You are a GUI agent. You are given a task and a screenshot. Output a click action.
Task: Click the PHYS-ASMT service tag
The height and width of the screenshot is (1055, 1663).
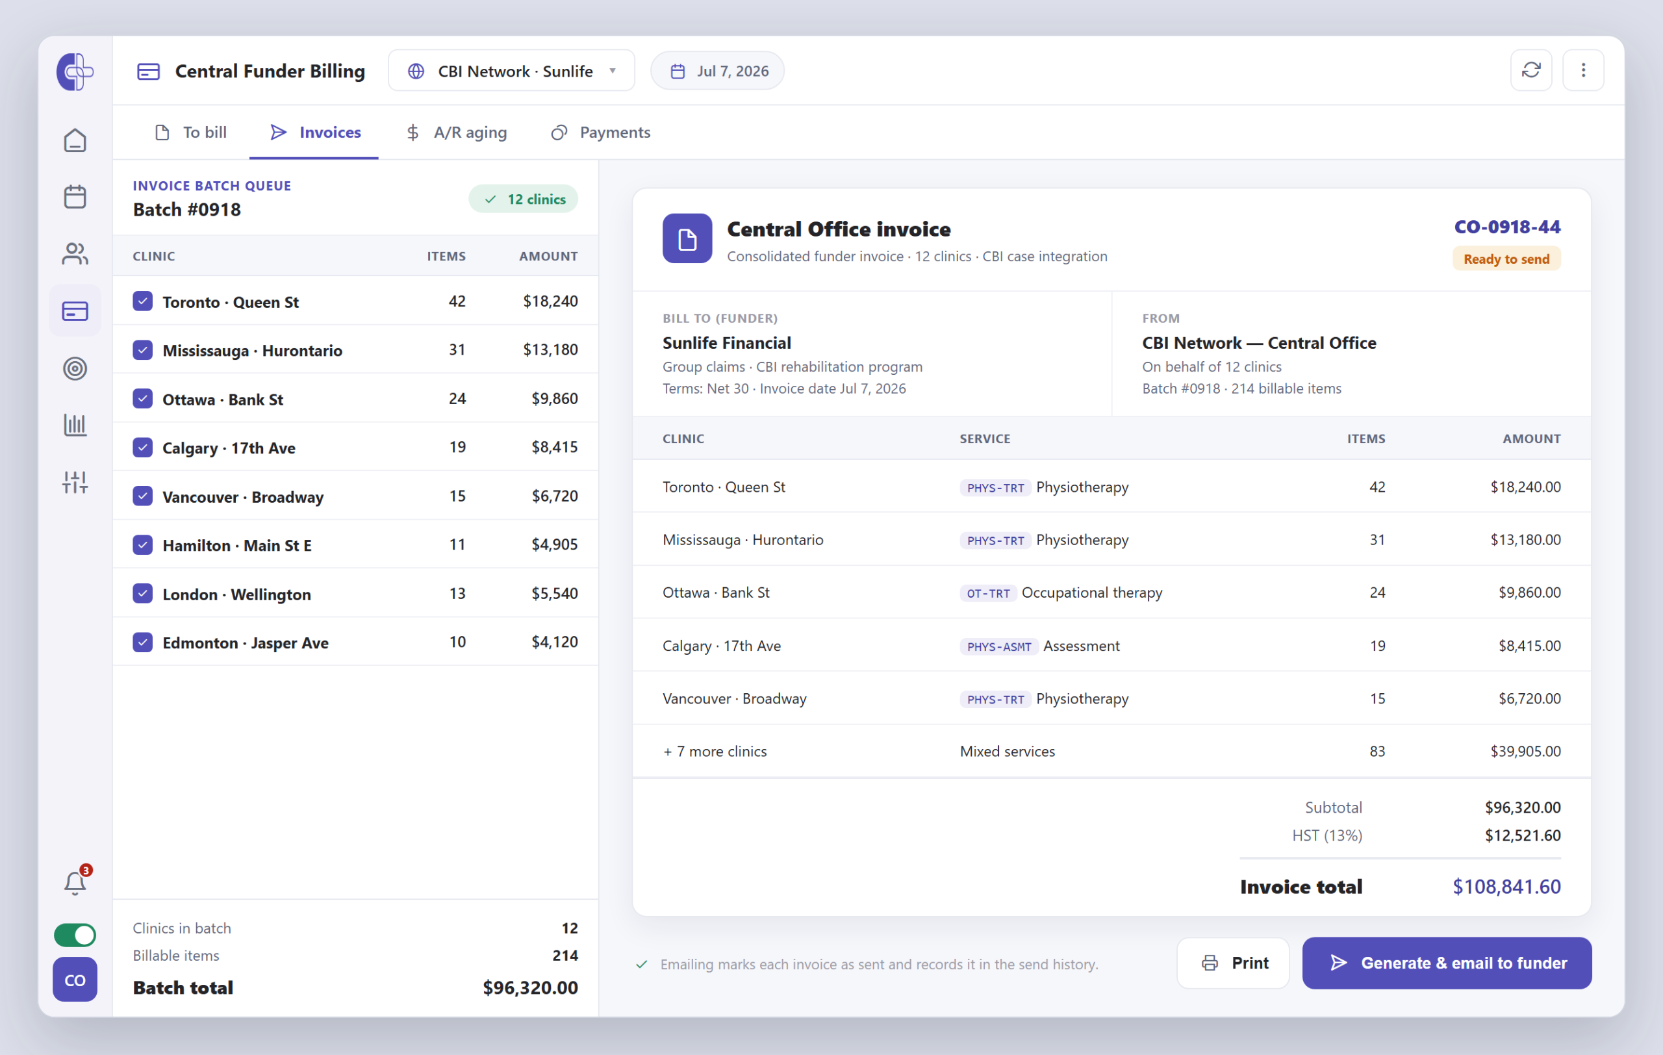pos(998,646)
